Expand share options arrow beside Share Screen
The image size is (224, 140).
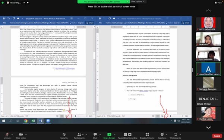114,134
